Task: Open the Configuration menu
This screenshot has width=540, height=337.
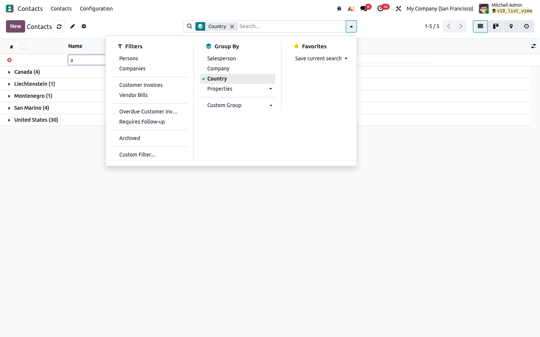Action: 96,8
